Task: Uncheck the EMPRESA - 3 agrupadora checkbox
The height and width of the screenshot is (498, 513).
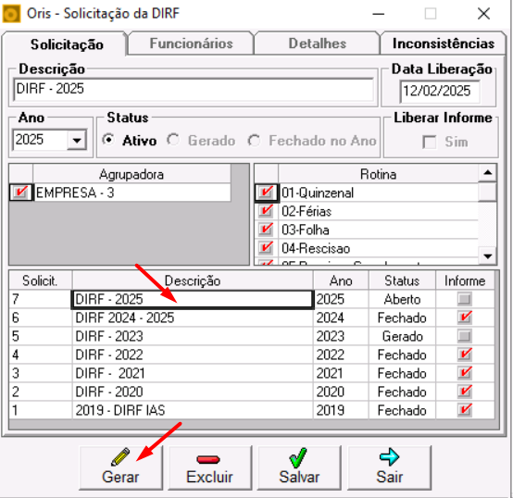Action: click(20, 193)
